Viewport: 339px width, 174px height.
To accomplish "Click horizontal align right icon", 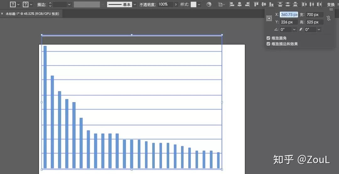I will pos(247,4).
